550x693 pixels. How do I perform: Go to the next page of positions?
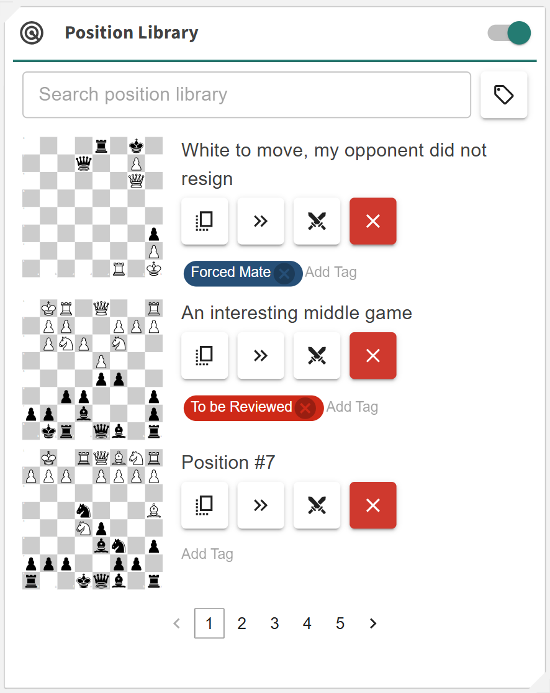pos(373,623)
